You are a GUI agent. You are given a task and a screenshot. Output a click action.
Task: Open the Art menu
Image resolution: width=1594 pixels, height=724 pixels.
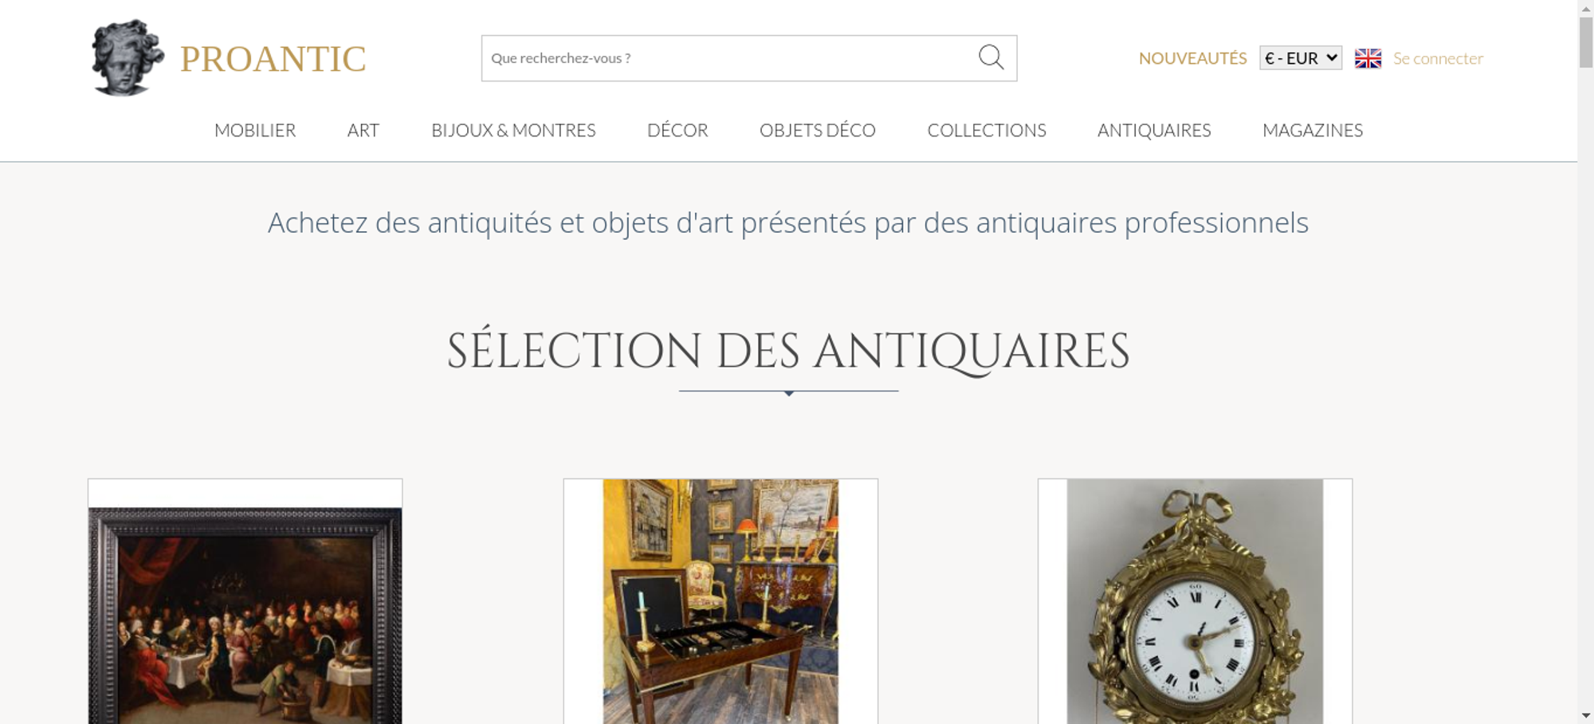coord(363,130)
